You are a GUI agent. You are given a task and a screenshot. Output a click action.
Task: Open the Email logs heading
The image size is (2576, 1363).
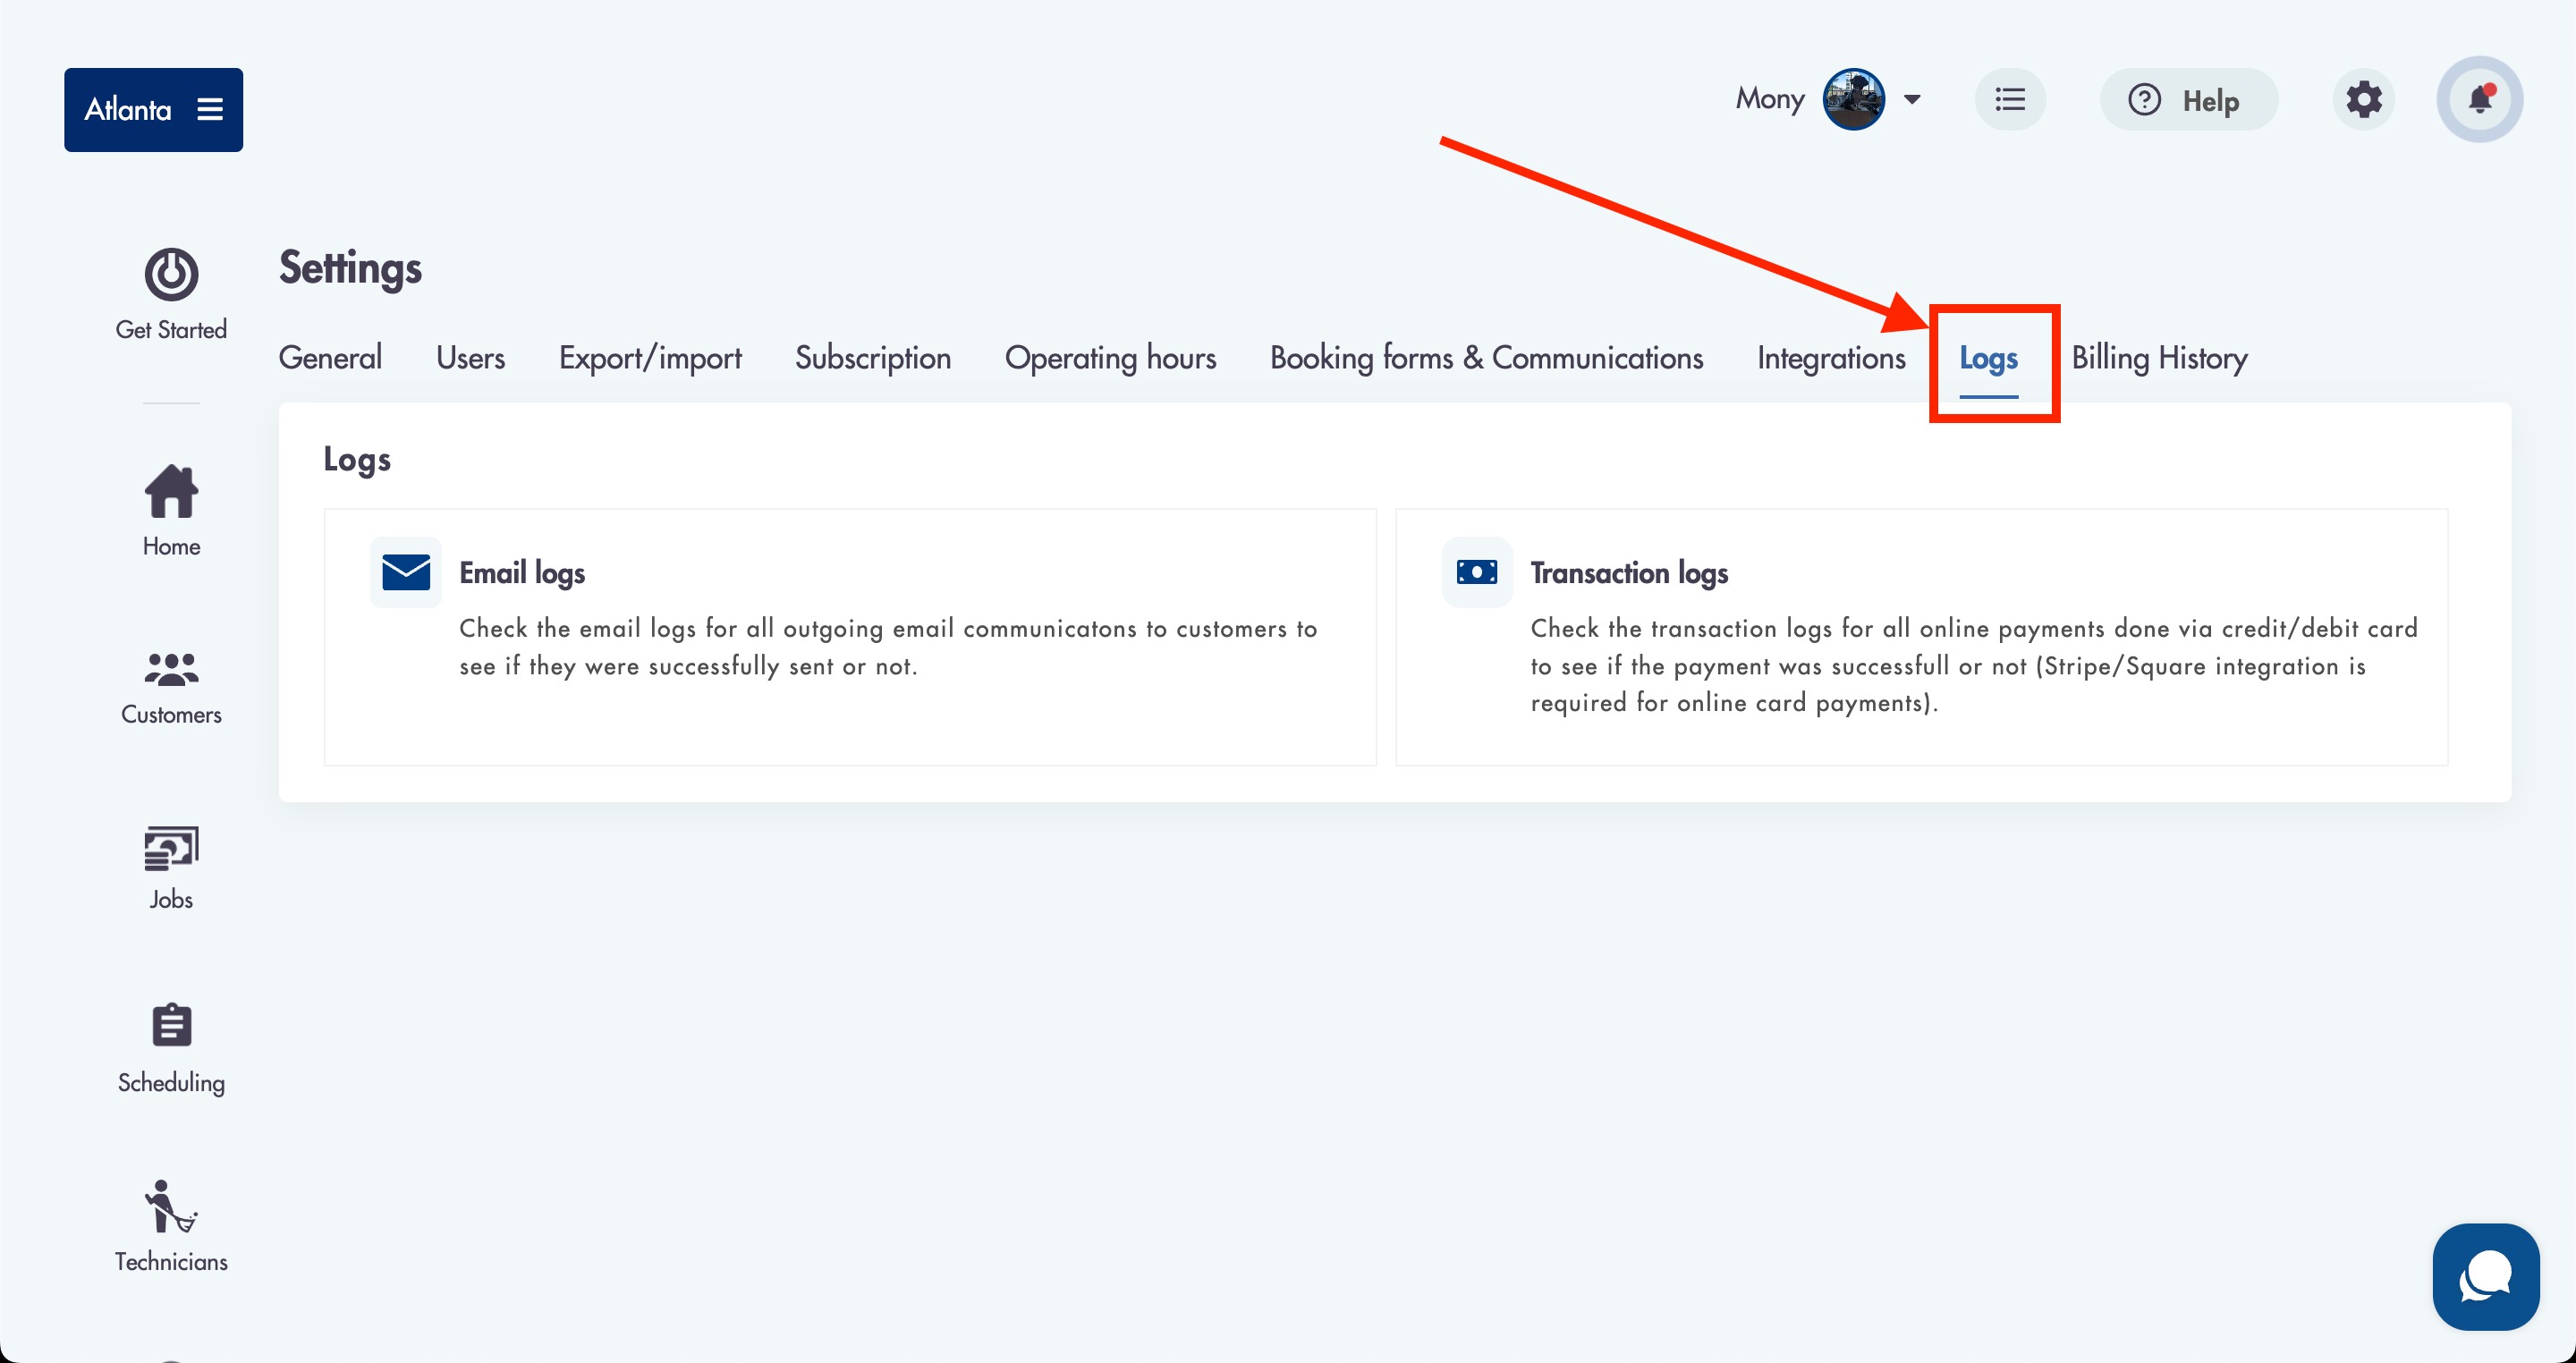click(522, 573)
